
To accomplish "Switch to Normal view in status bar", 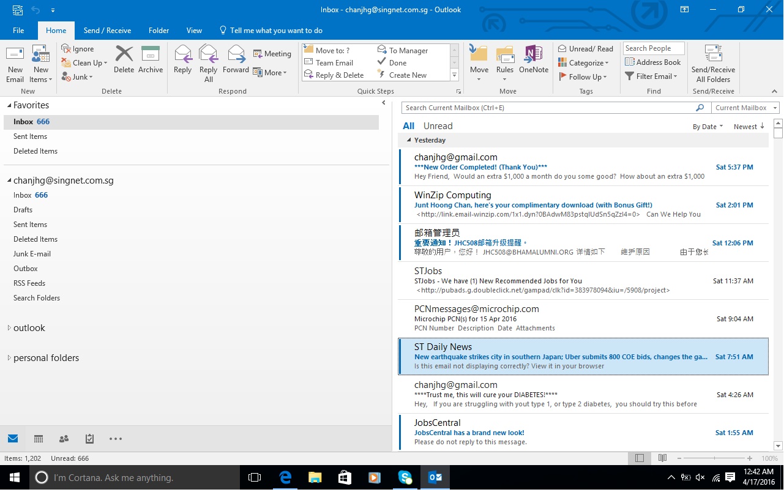I will tap(640, 458).
